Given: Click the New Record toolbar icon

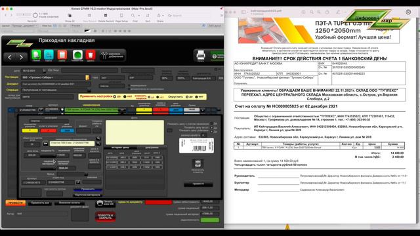Looking at the screenshot, I should [89, 16].
